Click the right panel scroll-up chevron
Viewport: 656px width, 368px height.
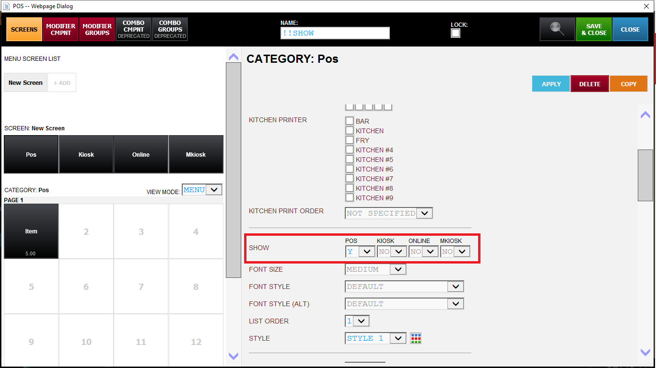coord(645,115)
